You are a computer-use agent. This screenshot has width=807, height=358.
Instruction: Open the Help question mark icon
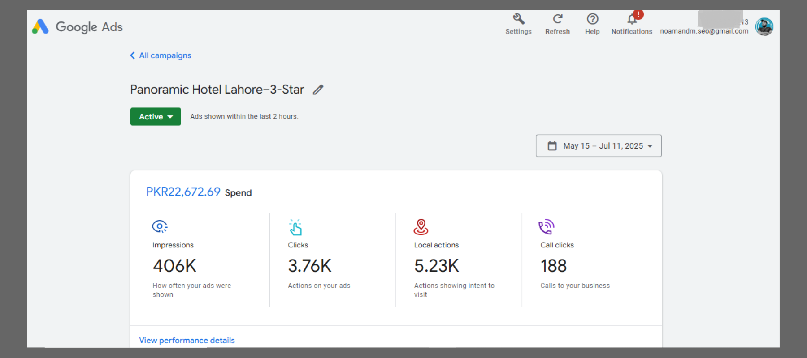pyautogui.click(x=592, y=19)
